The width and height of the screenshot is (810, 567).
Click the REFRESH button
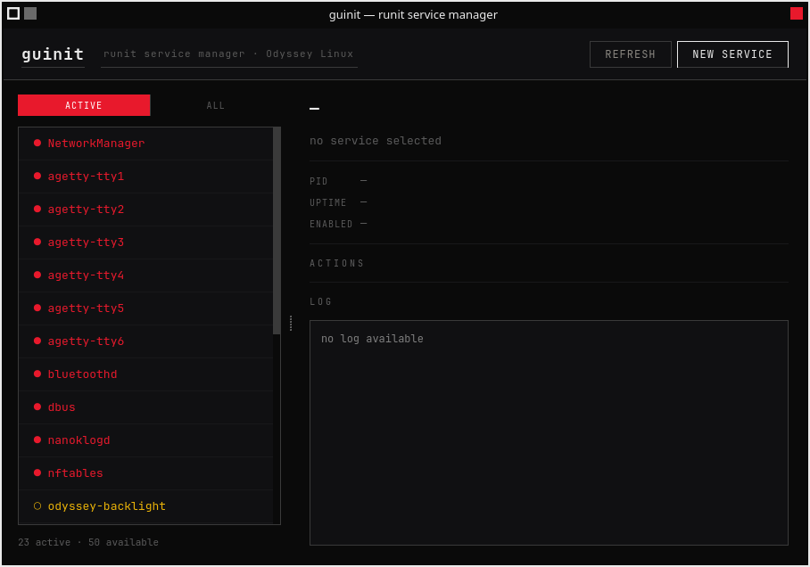(x=630, y=54)
